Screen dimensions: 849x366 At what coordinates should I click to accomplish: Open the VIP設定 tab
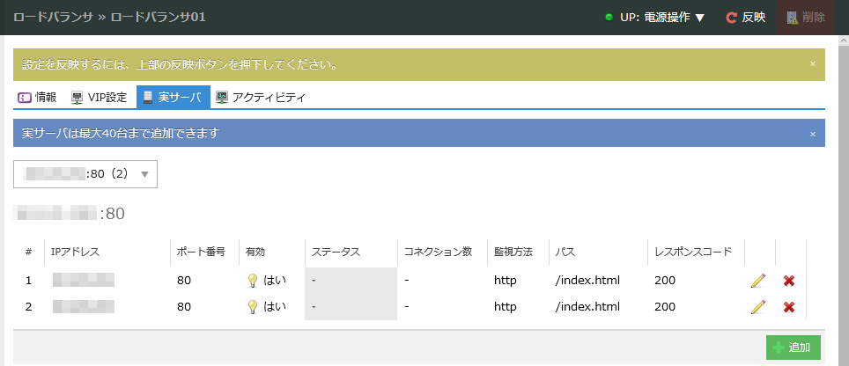click(99, 98)
